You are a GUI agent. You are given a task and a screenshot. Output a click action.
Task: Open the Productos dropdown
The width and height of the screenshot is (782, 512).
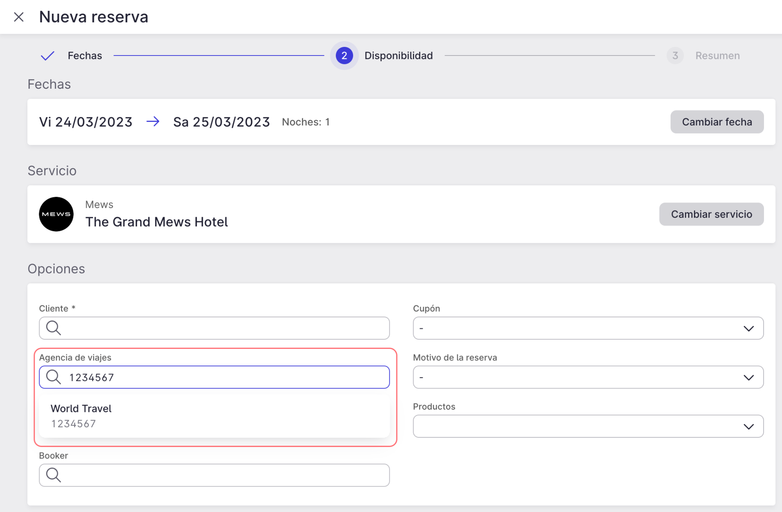[x=588, y=426]
